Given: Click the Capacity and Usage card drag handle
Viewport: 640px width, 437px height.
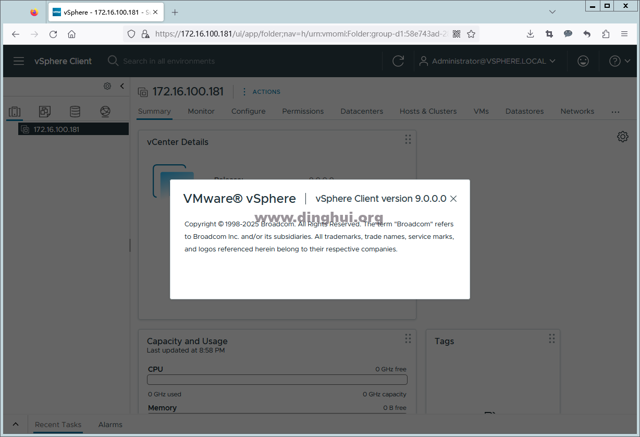Looking at the screenshot, I should click(x=408, y=338).
